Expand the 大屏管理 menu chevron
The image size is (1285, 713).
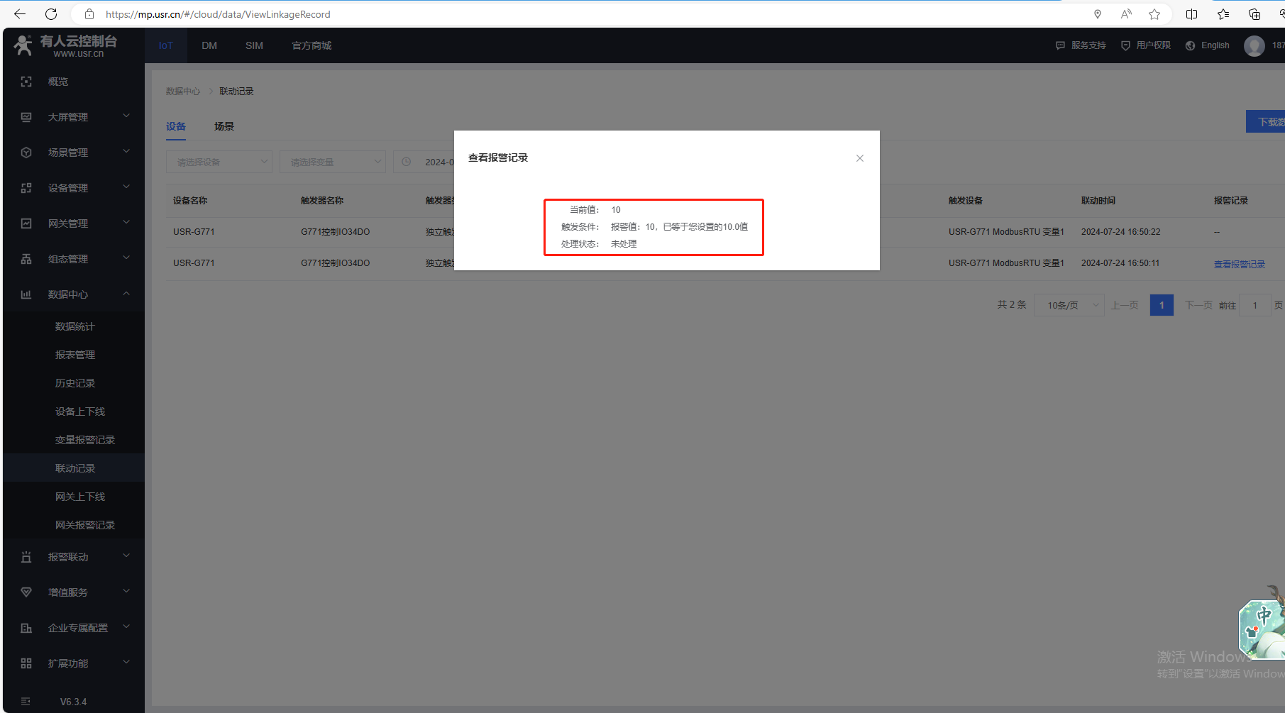(x=126, y=116)
